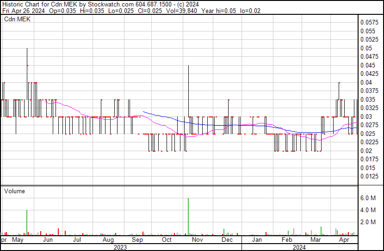The width and height of the screenshot is (384, 251).
Task: Click the 2.0 M volume axis label
Action: (x=369, y=222)
